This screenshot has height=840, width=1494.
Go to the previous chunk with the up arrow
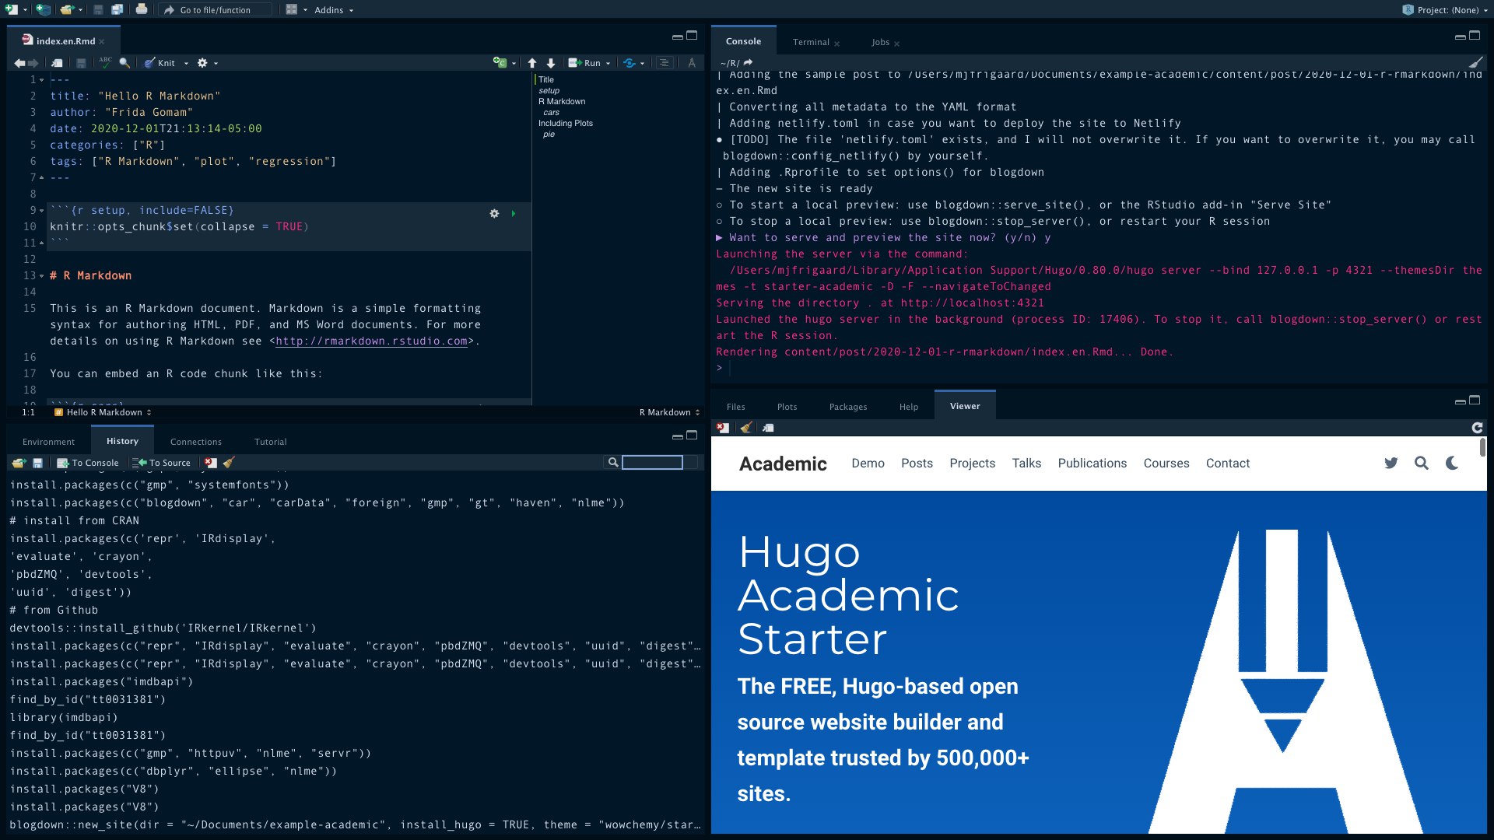(x=532, y=63)
